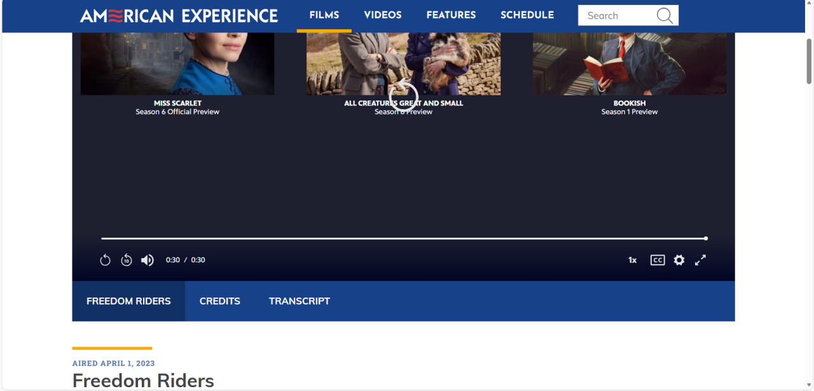This screenshot has width=814, height=391.
Task: Switch to the Transcript tab
Action: tap(300, 301)
